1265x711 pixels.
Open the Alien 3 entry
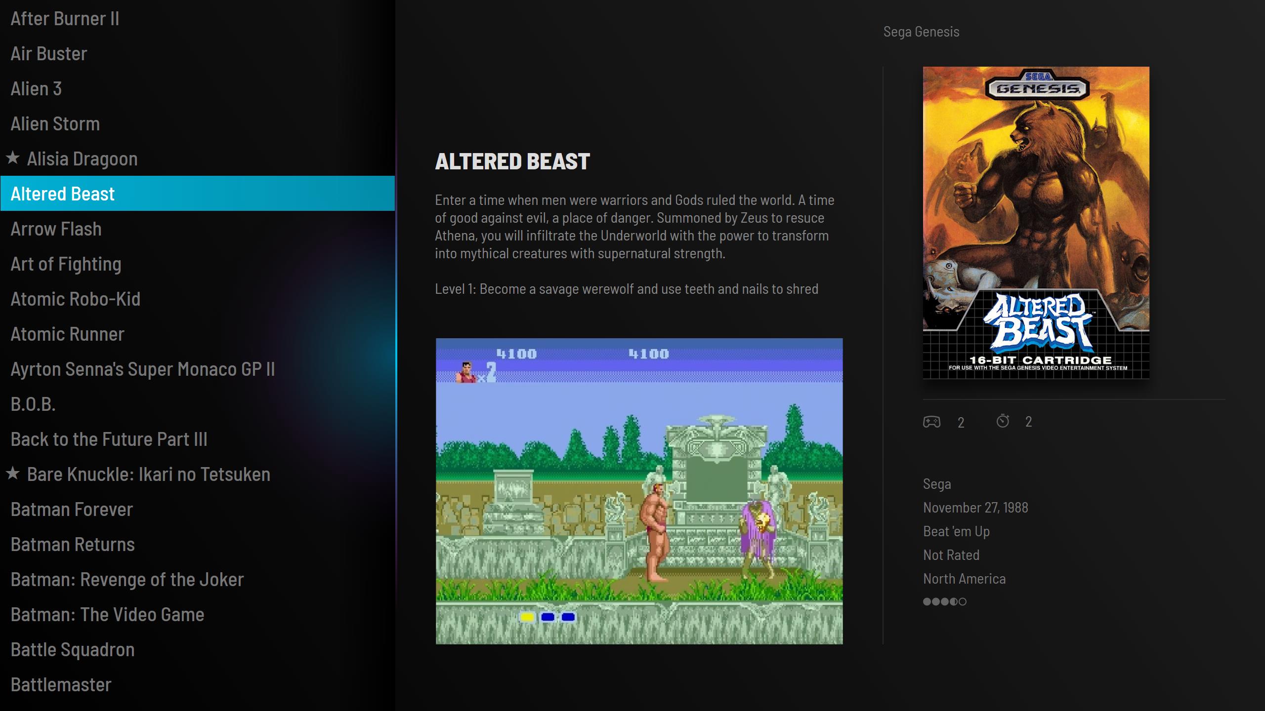click(x=36, y=89)
